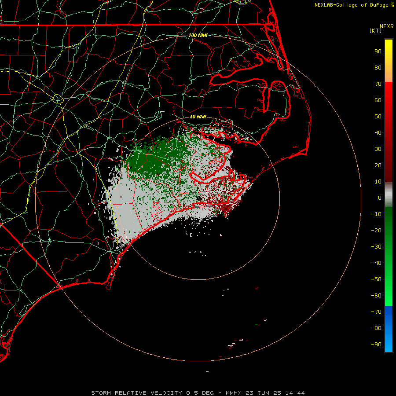The height and width of the screenshot is (396, 396).
Task: Click the -30 value on the velocity scale
Action: [376, 247]
